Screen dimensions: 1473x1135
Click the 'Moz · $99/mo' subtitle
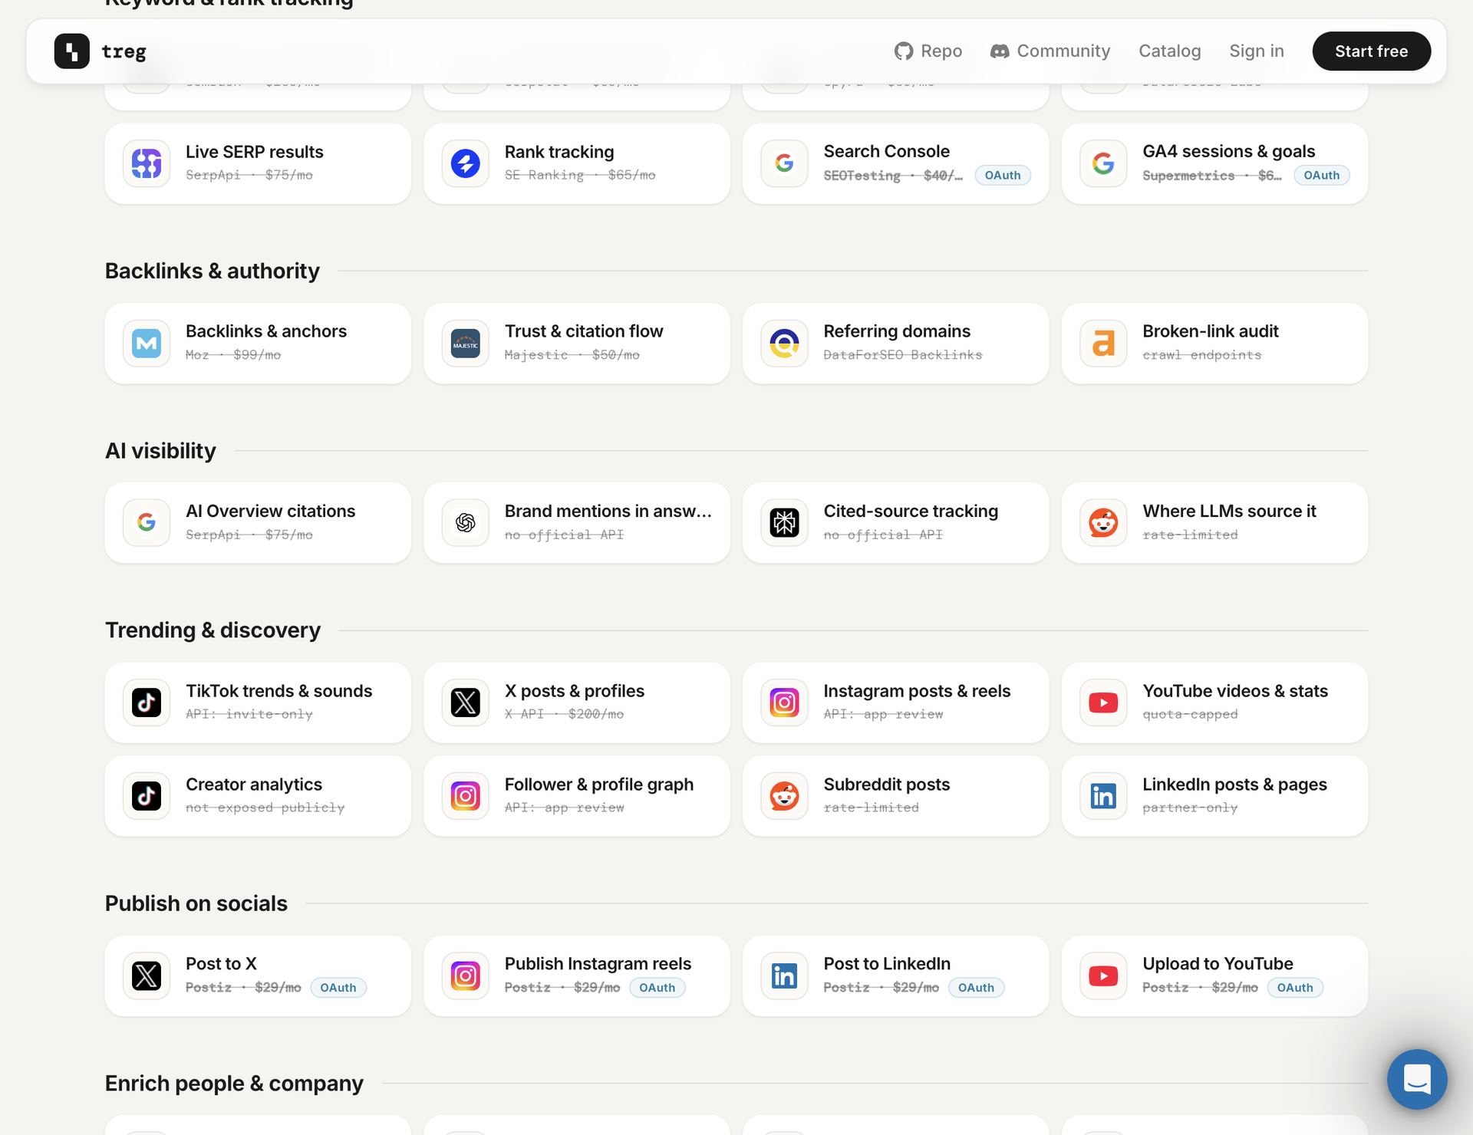(233, 355)
